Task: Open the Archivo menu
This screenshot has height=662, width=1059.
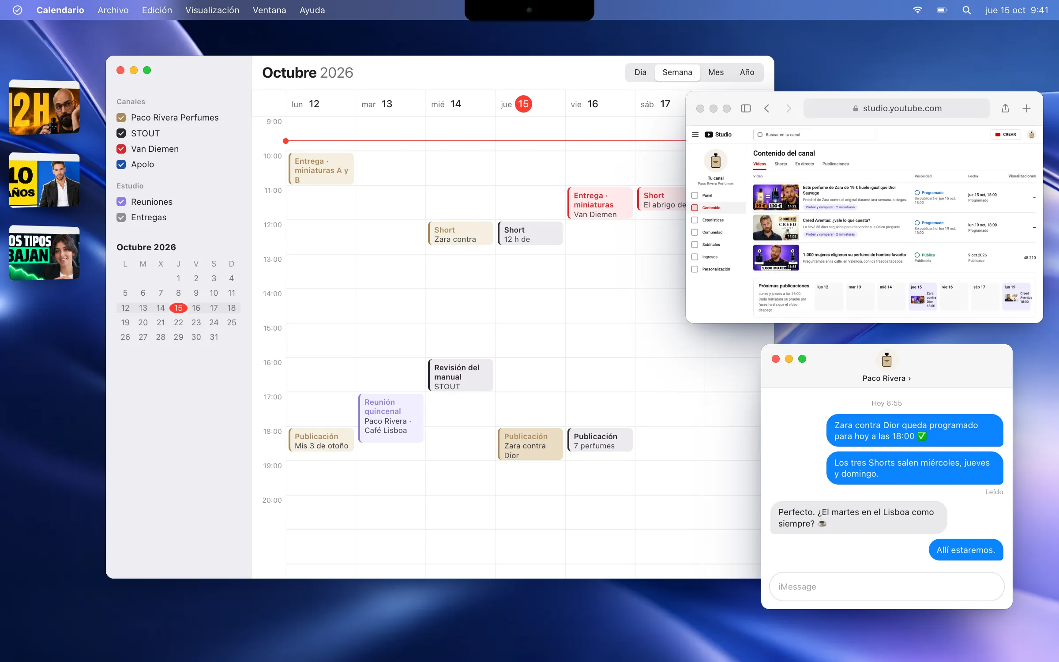Action: pos(113,10)
